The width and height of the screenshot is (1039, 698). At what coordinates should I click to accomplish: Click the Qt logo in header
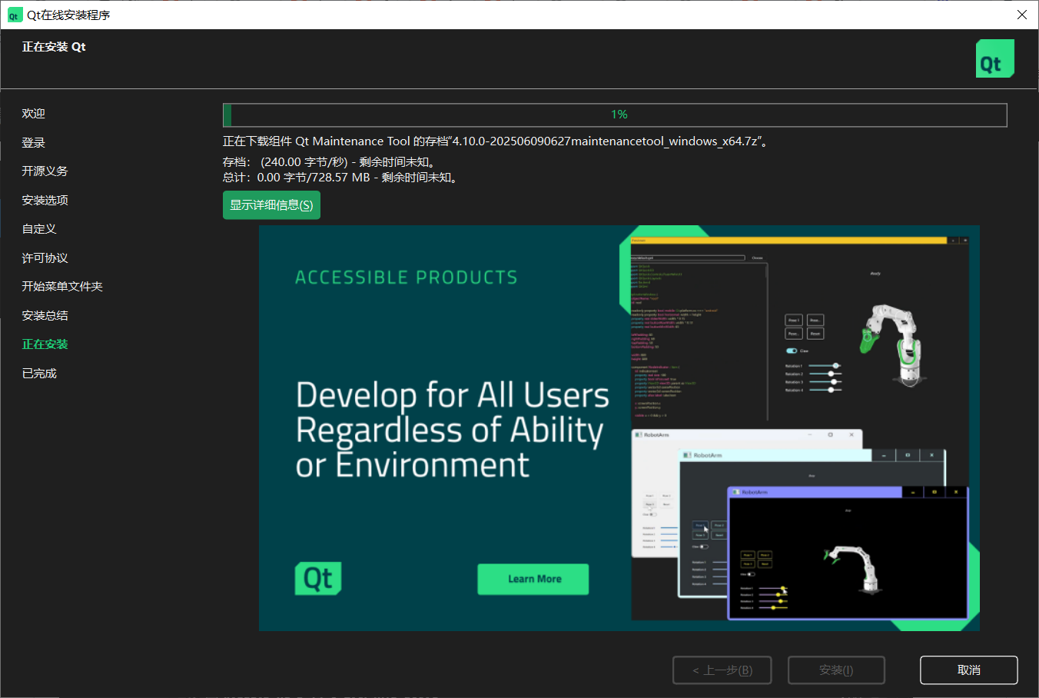995,58
